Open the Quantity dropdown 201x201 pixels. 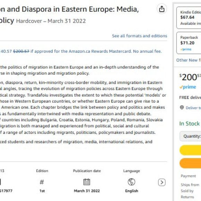coord(190,136)
